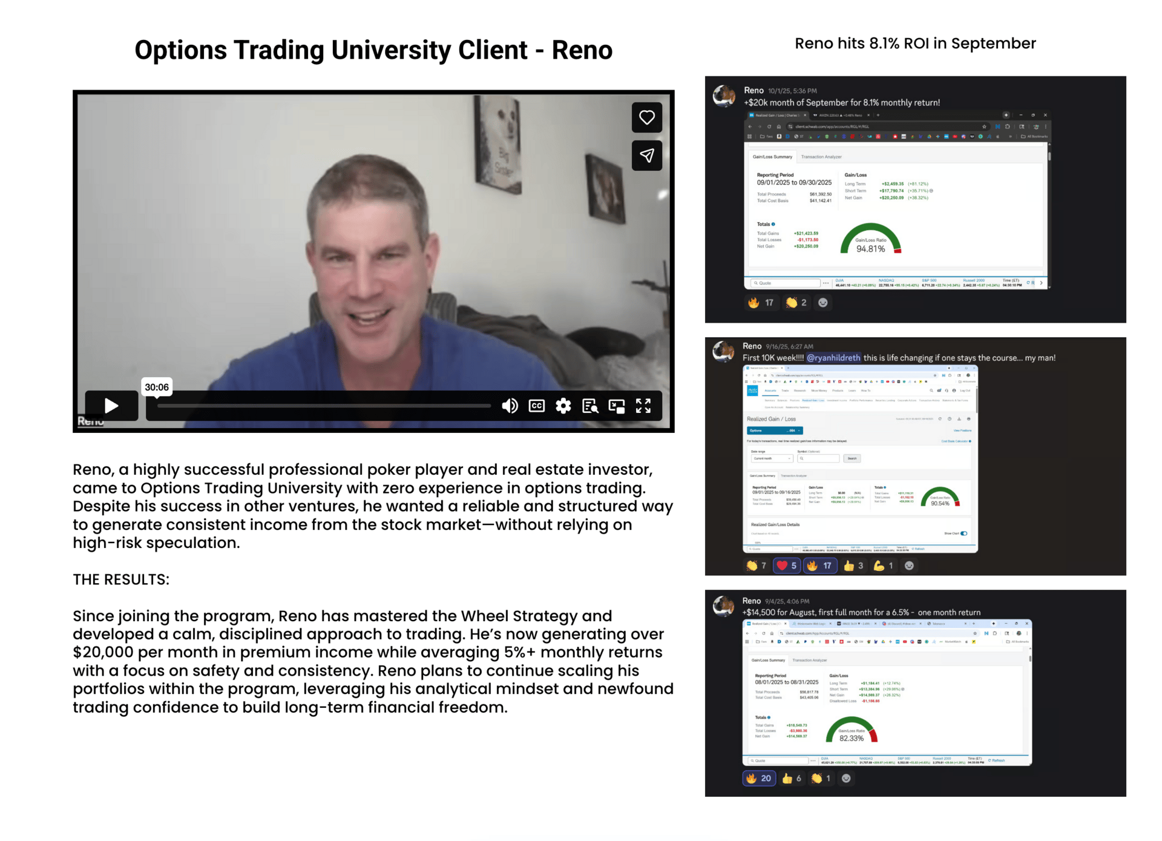Toggle the heart reaction showing 5
The image size is (1162, 841).
(787, 566)
